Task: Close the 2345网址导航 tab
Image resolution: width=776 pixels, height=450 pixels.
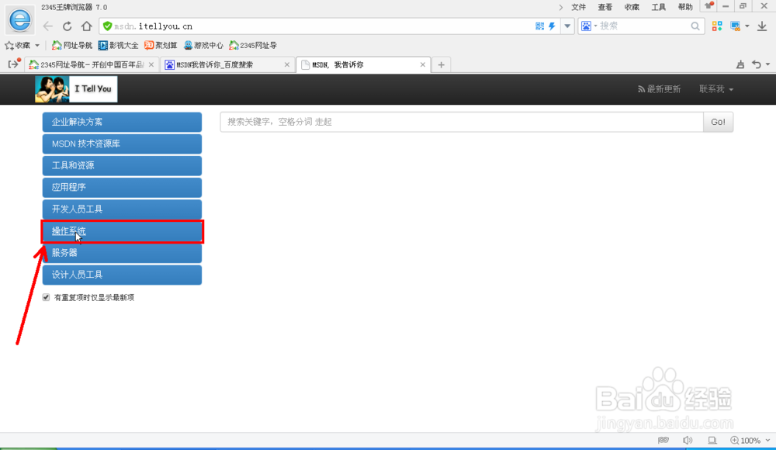Action: (x=151, y=65)
